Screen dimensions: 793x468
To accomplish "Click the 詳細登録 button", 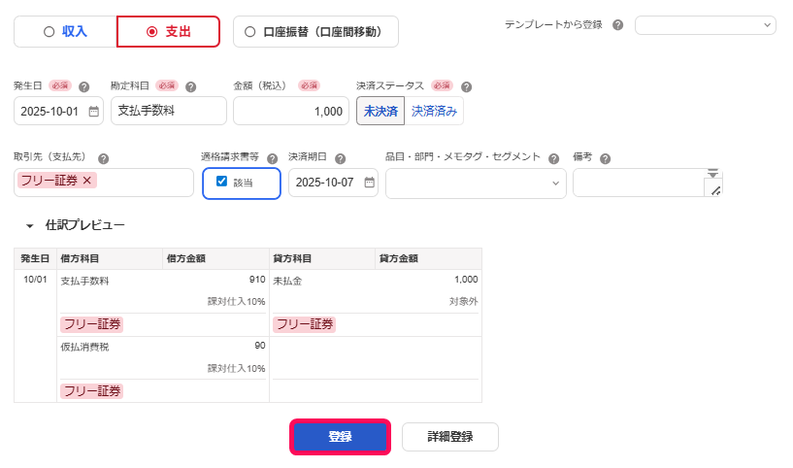I will (450, 437).
